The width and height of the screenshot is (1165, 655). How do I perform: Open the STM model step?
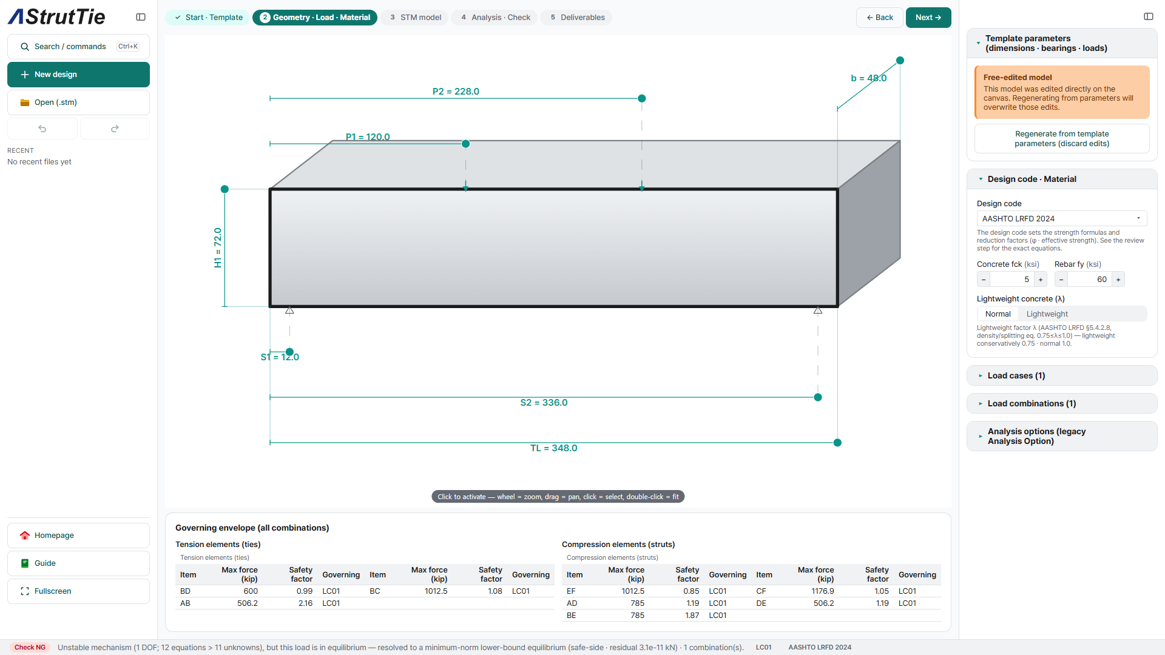tap(415, 18)
